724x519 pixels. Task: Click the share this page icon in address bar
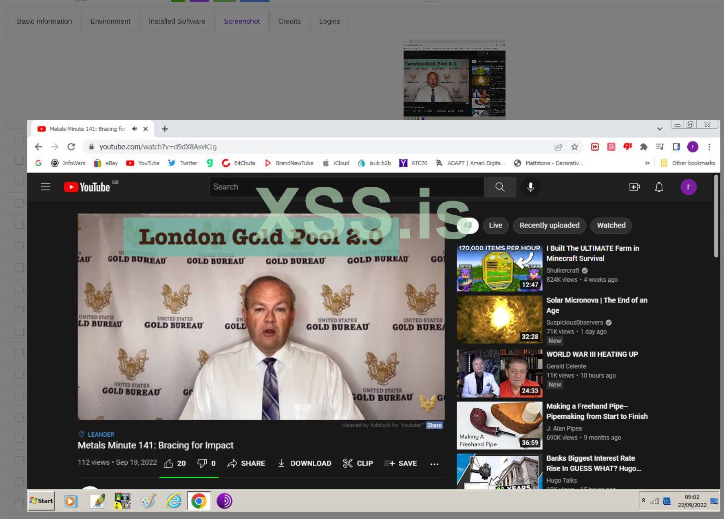tap(558, 147)
